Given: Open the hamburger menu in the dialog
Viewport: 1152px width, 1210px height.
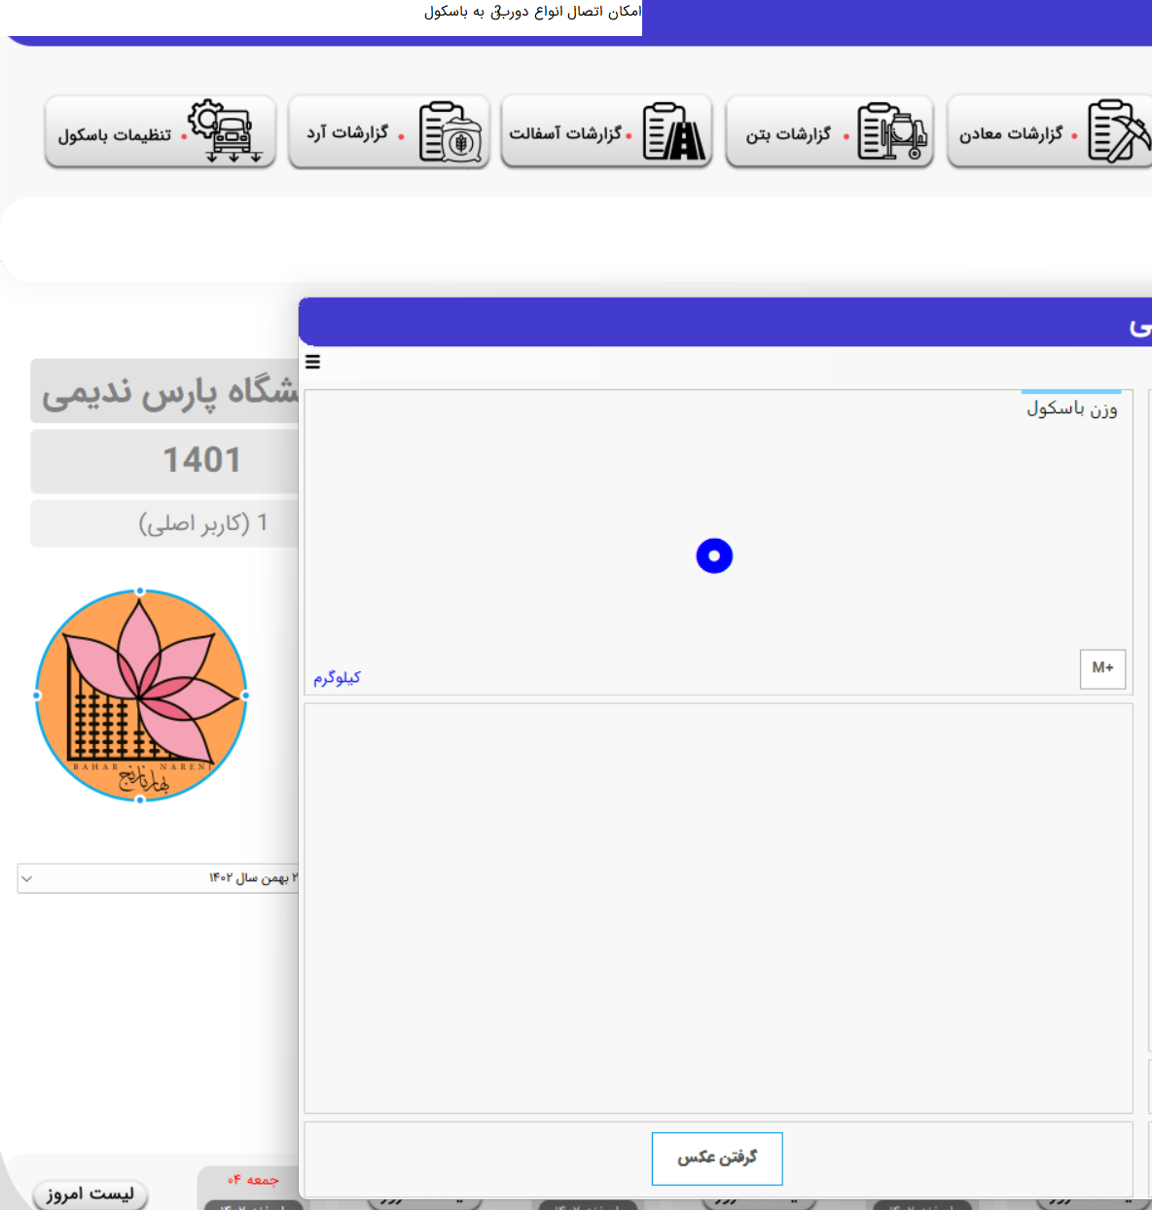Looking at the screenshot, I should [x=313, y=362].
